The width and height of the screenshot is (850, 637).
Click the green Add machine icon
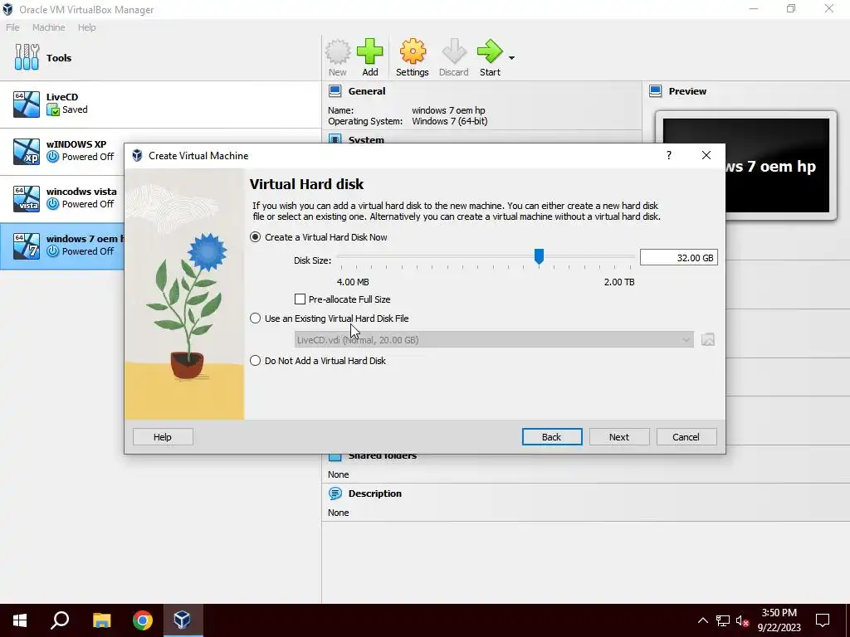(x=369, y=52)
